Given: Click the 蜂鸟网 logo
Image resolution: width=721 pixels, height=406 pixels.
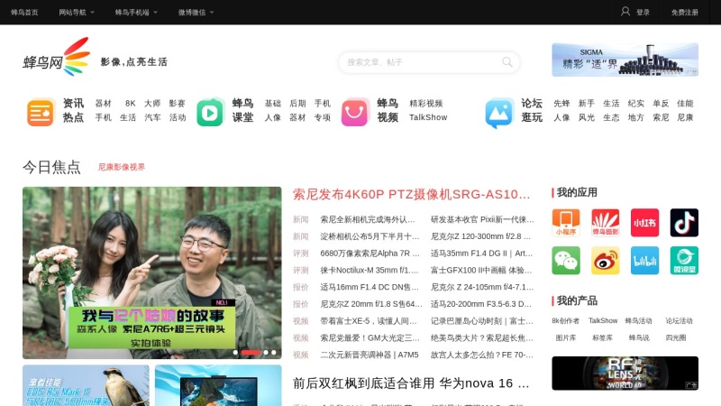Looking at the screenshot, I should click(56, 57).
